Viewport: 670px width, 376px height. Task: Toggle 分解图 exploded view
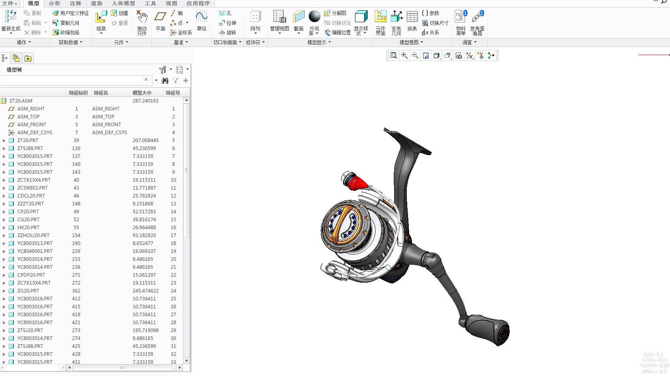click(335, 13)
